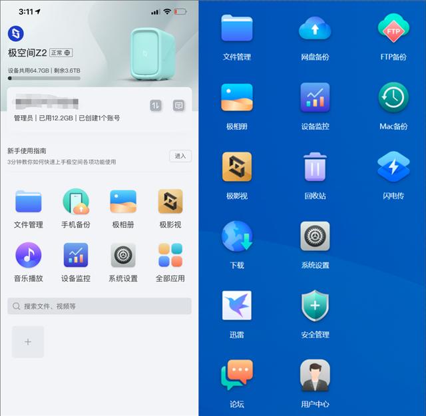Open 系统设置 in the mobile app grid
This screenshot has height=416, width=426.
[123, 255]
